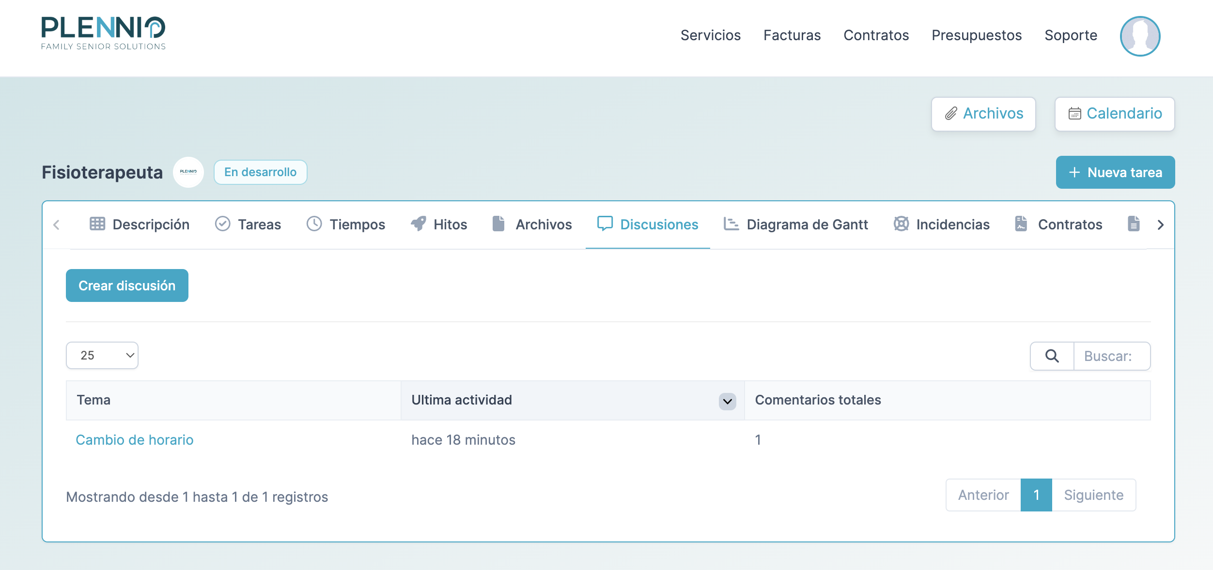Select the Discusiones tab
This screenshot has height=570, width=1213.
pos(648,225)
